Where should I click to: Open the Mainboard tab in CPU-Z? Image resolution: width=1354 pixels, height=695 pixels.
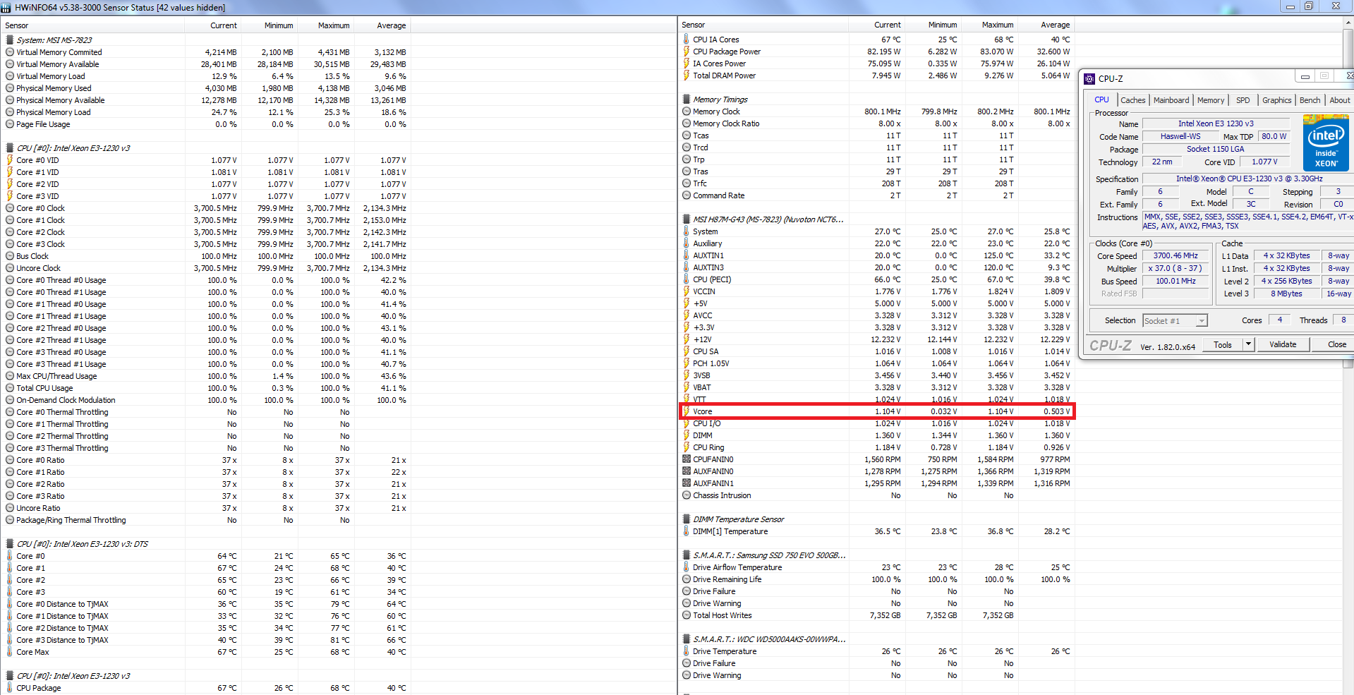pyautogui.click(x=1171, y=100)
